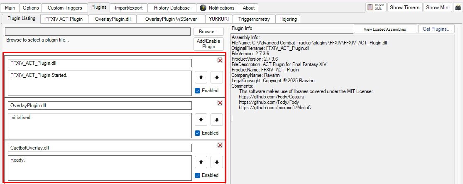Click the camera screenshot icon at top right
This screenshot has height=184, width=463.
(458, 7)
